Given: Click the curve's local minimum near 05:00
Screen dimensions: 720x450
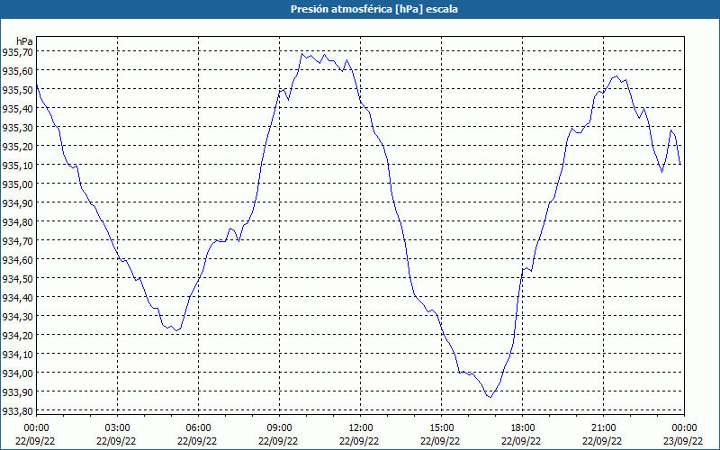Looking at the screenshot, I should point(176,330).
